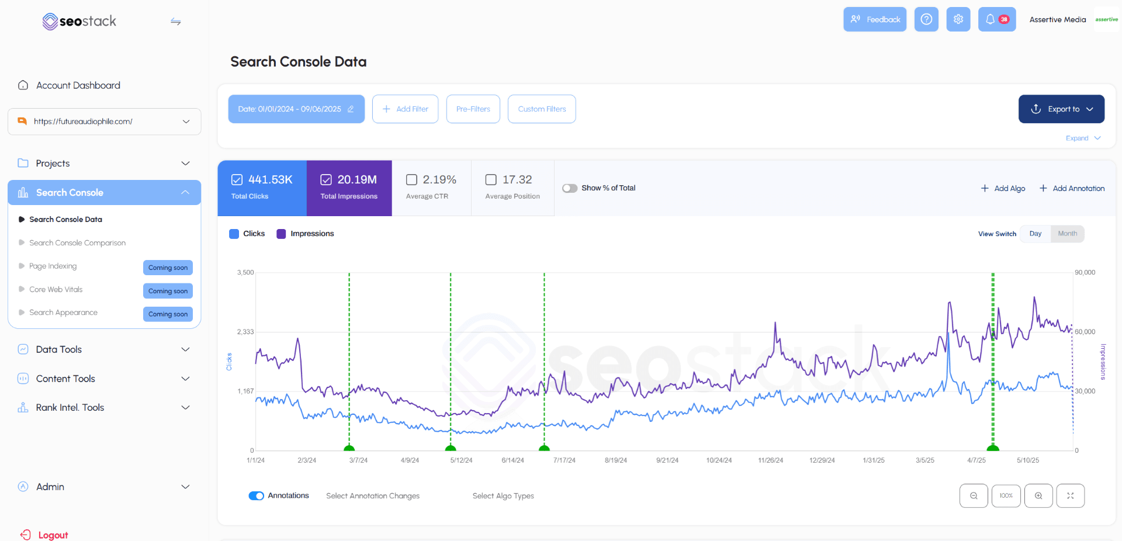
Task: Check the Average CTR checkbox
Action: 411,179
